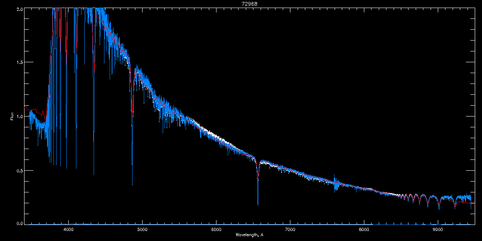Click the noisy spike feature near 7600 Å
This screenshot has height=241, width=482.
[x=335, y=182]
